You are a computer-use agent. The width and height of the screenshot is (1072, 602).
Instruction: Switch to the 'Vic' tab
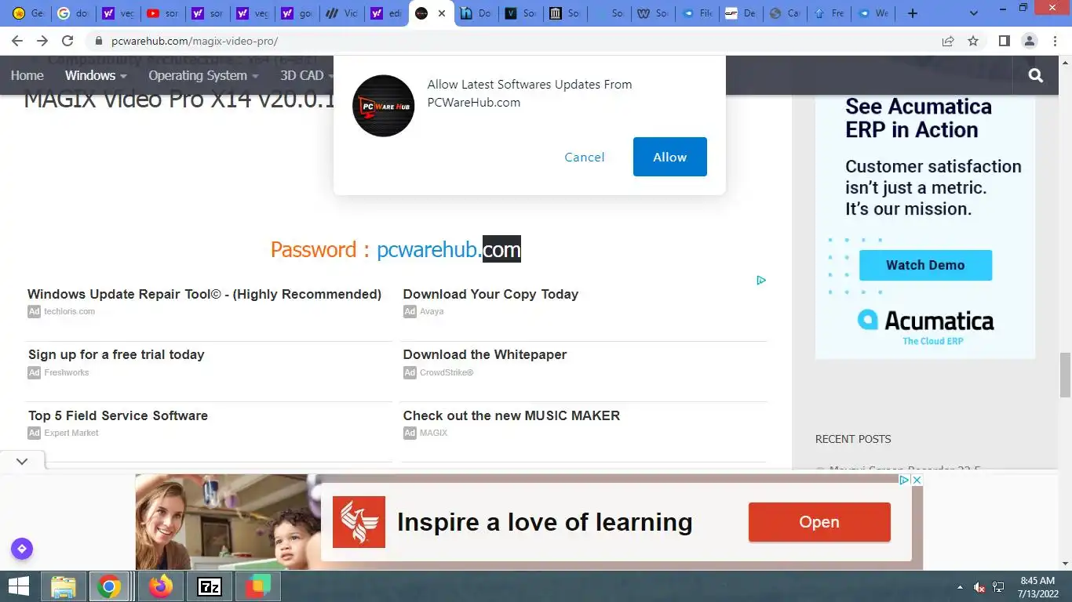[341, 13]
